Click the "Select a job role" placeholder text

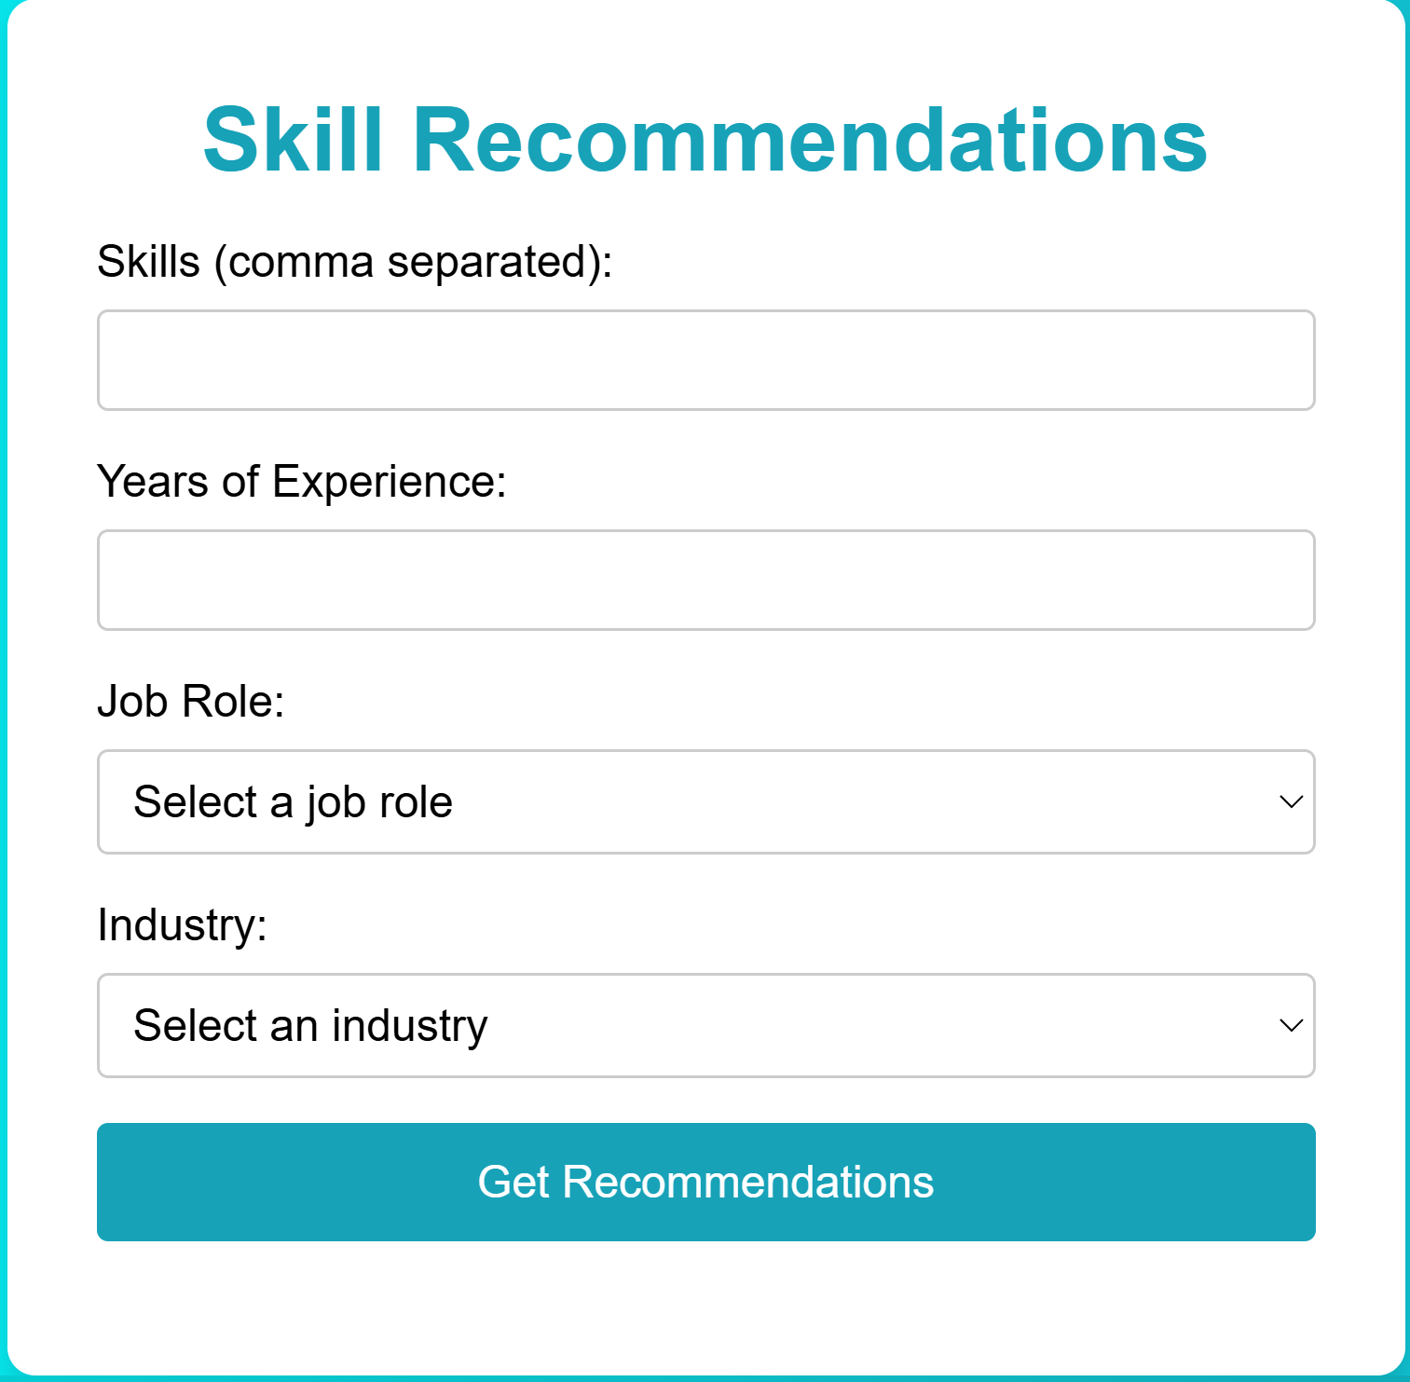tap(293, 802)
